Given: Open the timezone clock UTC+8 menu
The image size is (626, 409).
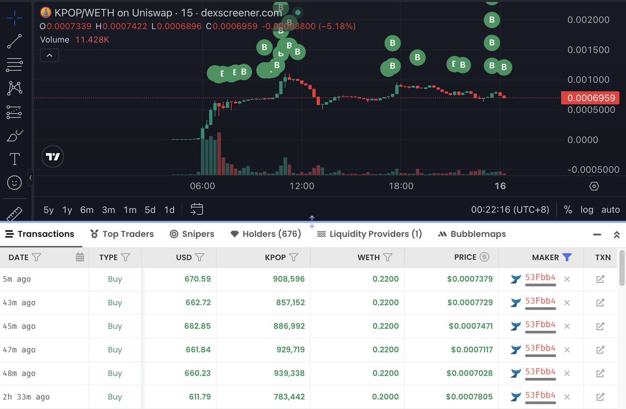Looking at the screenshot, I should coord(510,209).
